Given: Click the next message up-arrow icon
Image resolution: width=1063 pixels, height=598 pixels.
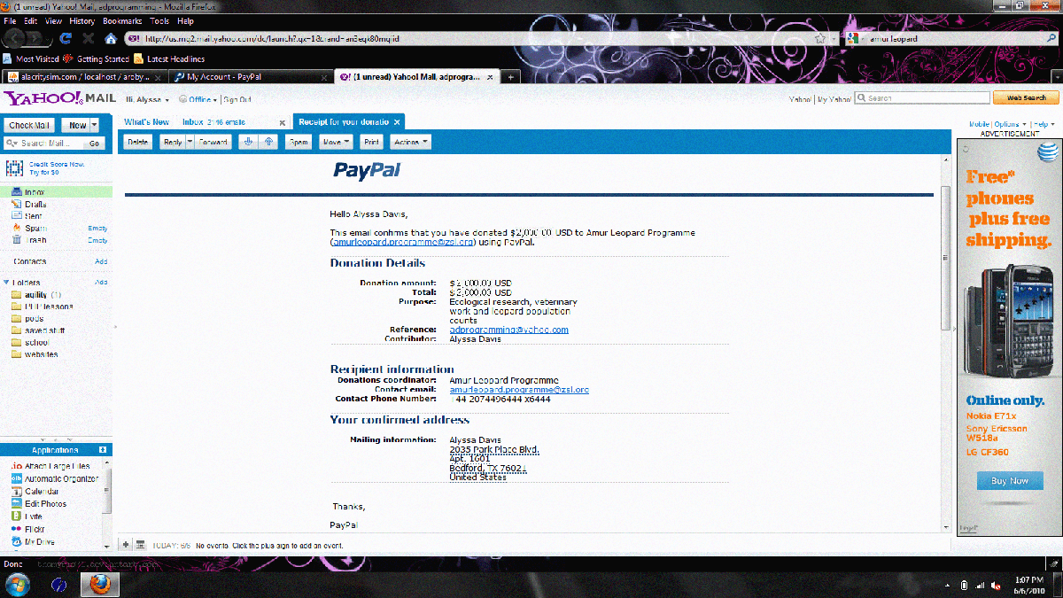Looking at the screenshot, I should click(268, 142).
